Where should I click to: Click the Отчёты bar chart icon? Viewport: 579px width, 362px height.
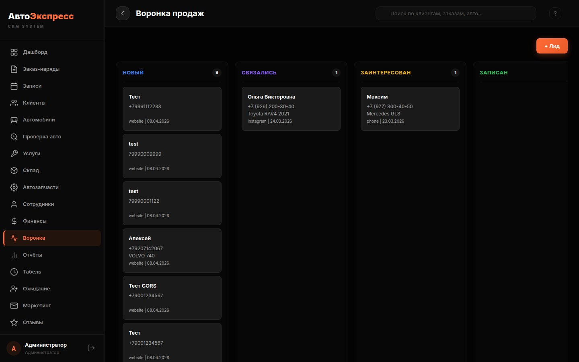[14, 255]
